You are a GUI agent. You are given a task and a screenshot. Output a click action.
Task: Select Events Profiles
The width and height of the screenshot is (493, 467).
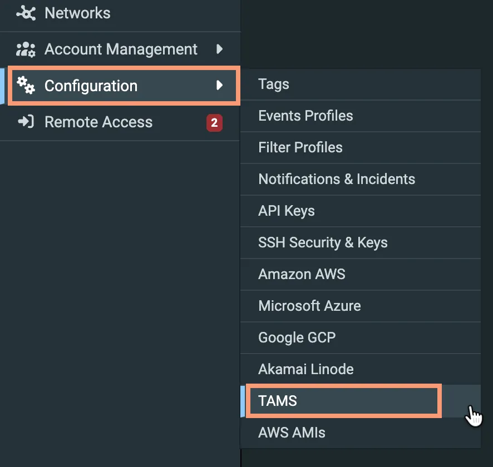coord(361,116)
